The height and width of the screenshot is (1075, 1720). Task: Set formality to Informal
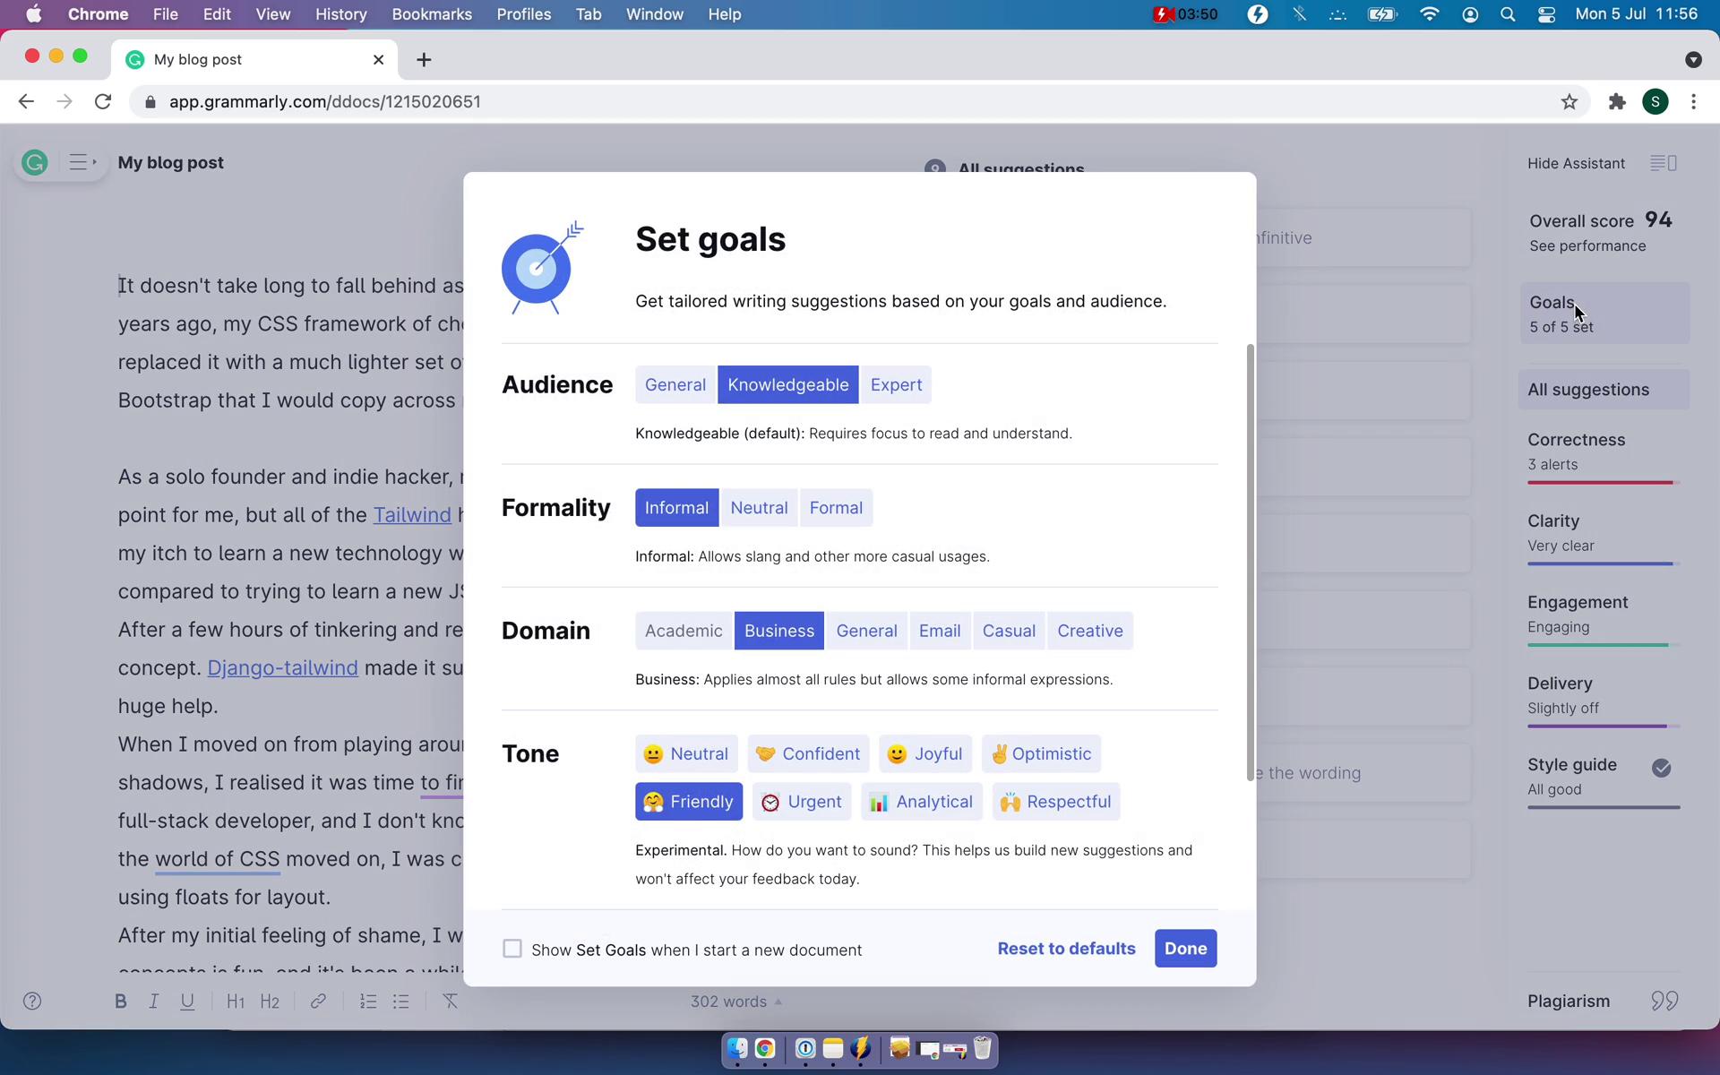(x=676, y=508)
